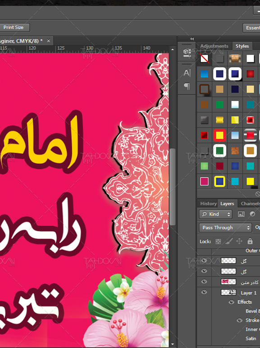The width and height of the screenshot is (260, 348).
Task: Apply the orange style with white stroke
Action: click(x=250, y=150)
